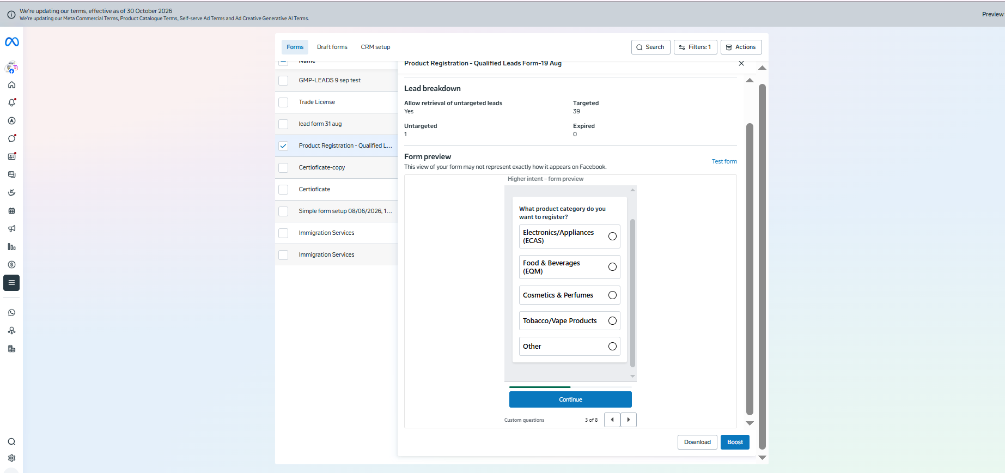Click the terms update info icon

click(x=11, y=15)
